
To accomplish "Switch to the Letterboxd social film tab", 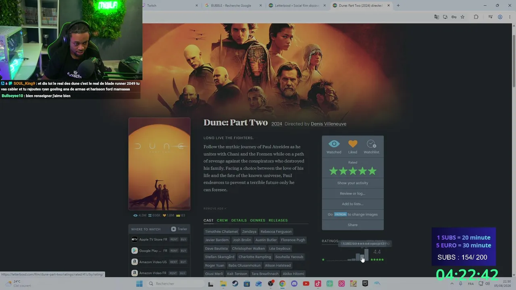I will (297, 6).
